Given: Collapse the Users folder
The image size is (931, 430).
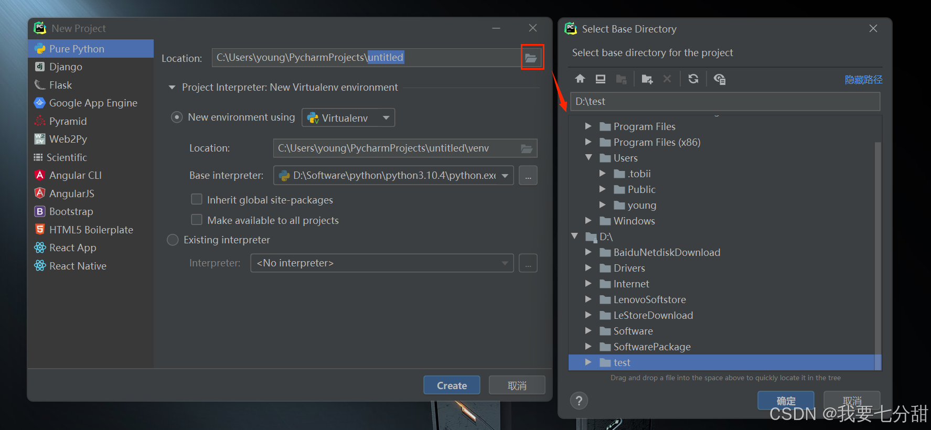Looking at the screenshot, I should (x=588, y=157).
